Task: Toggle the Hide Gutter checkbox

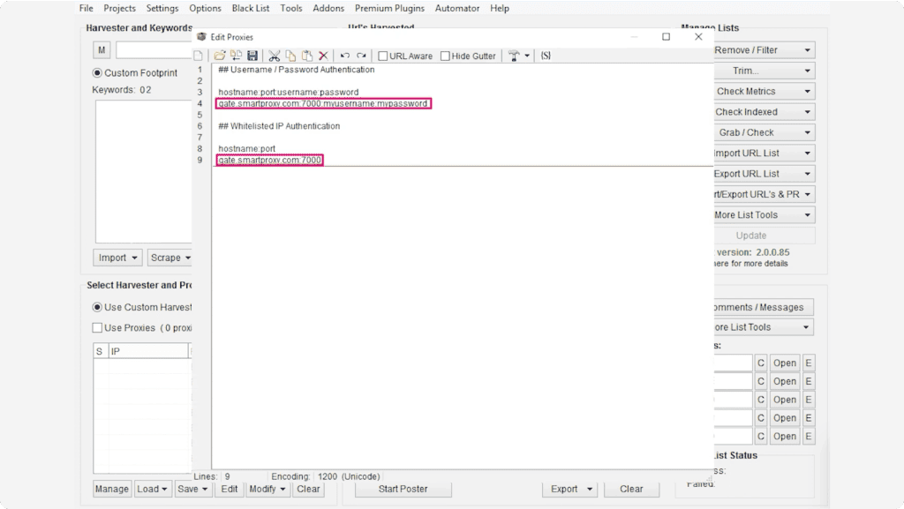Action: point(445,56)
